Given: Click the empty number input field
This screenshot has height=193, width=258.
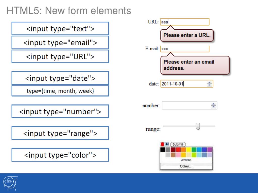Looking at the screenshot, I should coord(189,105).
